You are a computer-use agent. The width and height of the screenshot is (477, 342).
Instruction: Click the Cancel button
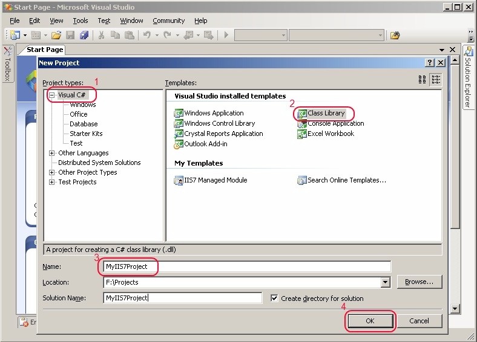(419, 321)
